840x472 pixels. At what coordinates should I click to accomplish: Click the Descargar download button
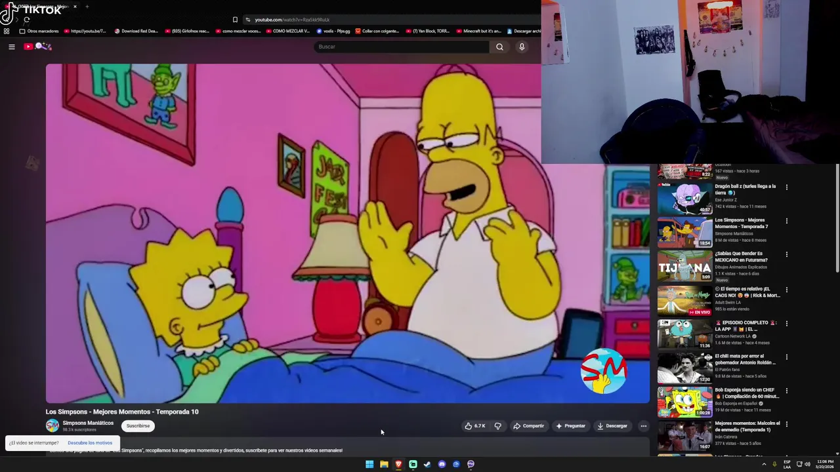coord(612,426)
